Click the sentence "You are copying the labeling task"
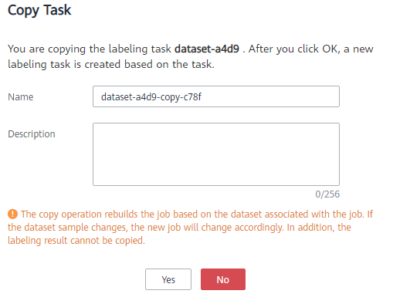The height and width of the screenshot is (304, 393). point(90,49)
